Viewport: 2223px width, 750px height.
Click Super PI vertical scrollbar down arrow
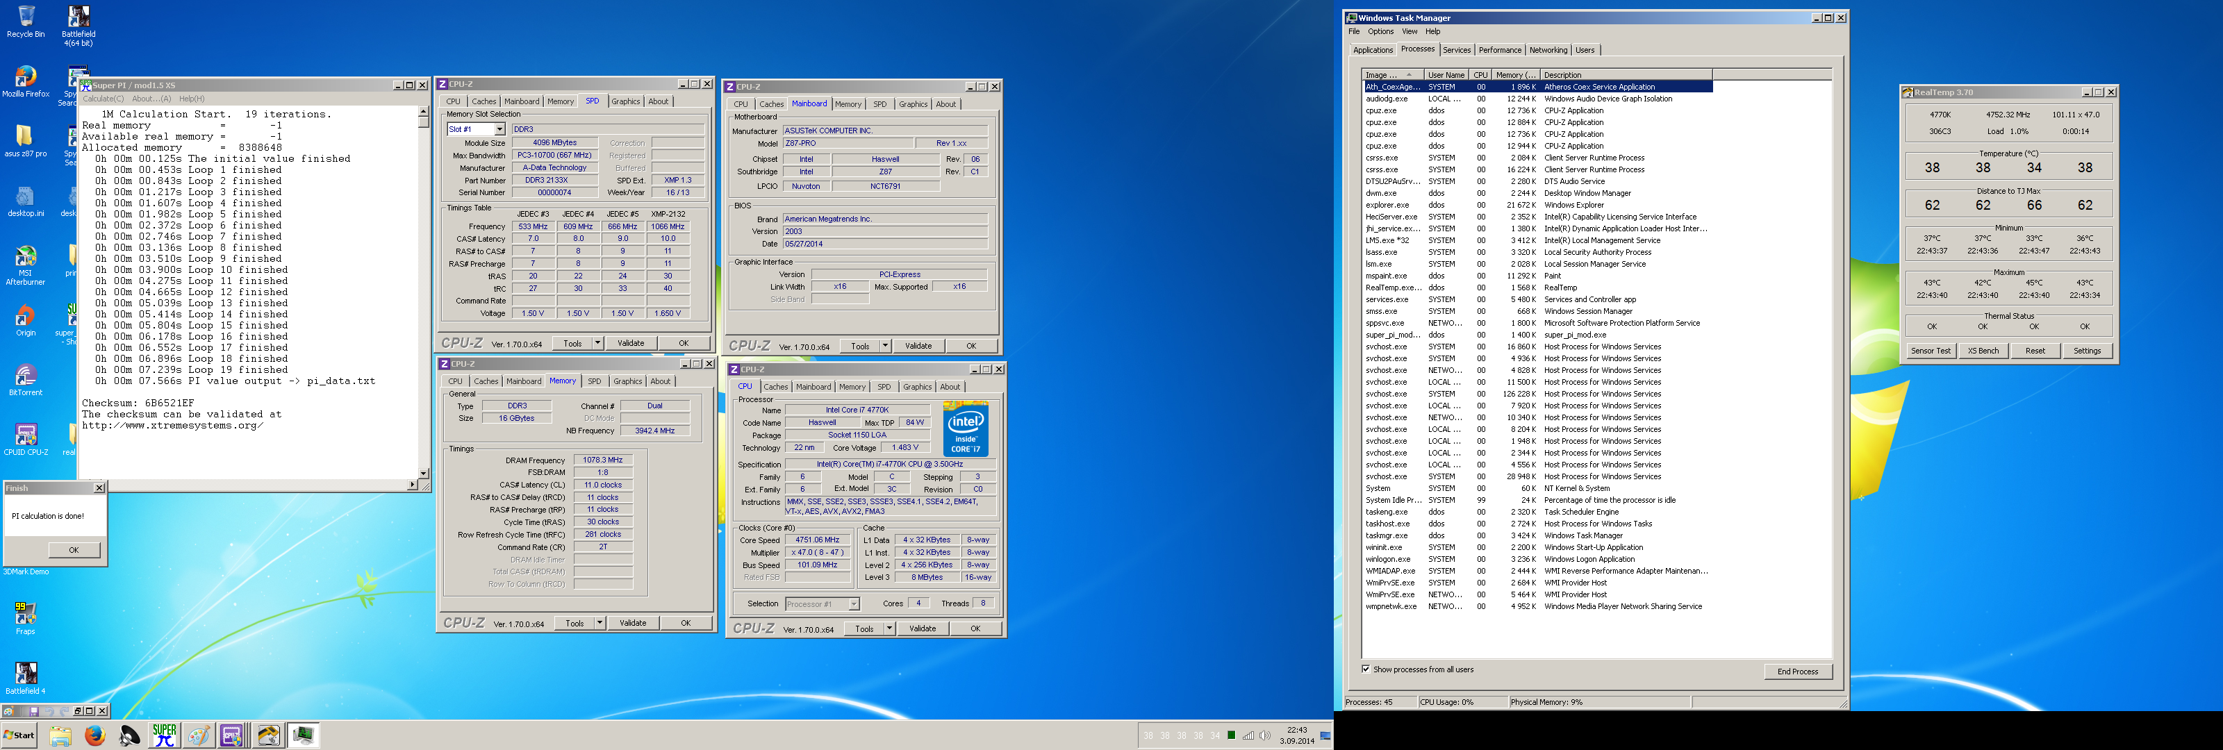tap(423, 473)
